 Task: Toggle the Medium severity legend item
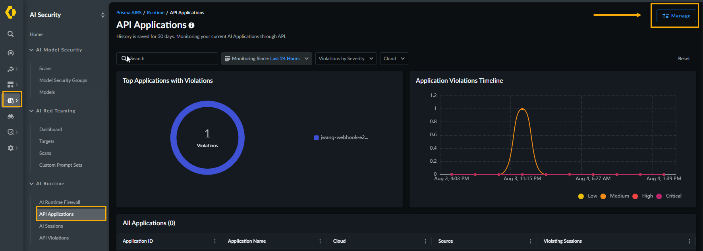(x=615, y=196)
